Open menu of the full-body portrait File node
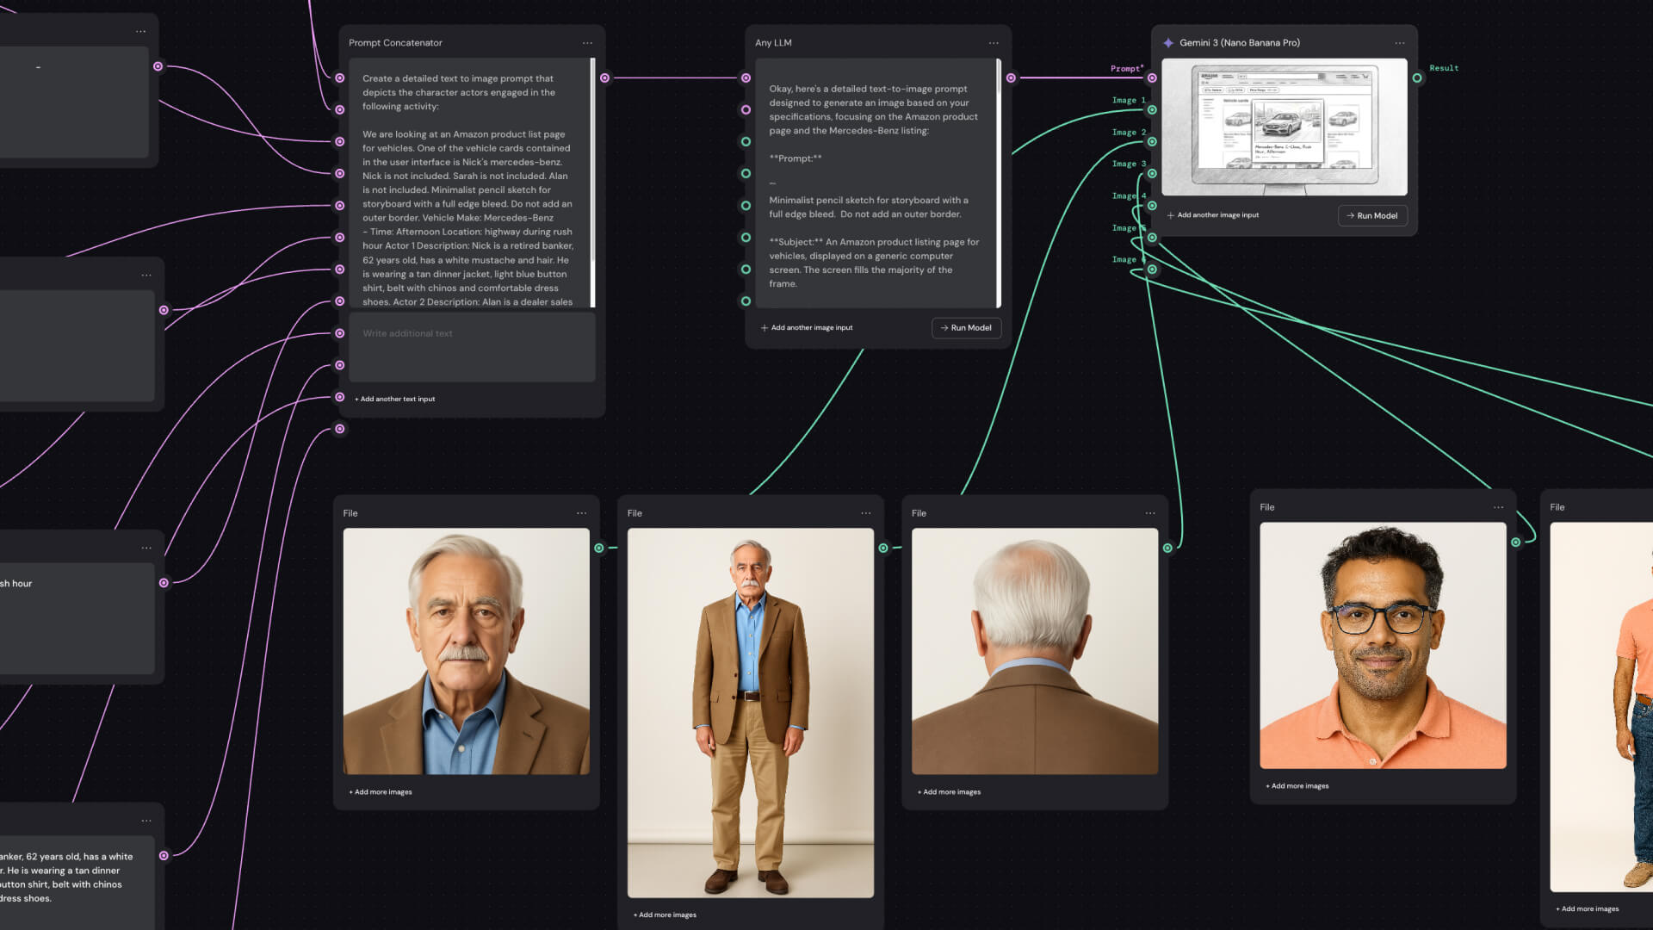 (866, 513)
